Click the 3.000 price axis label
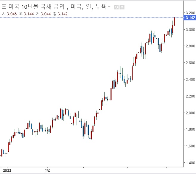 pyautogui.click(x=190, y=29)
